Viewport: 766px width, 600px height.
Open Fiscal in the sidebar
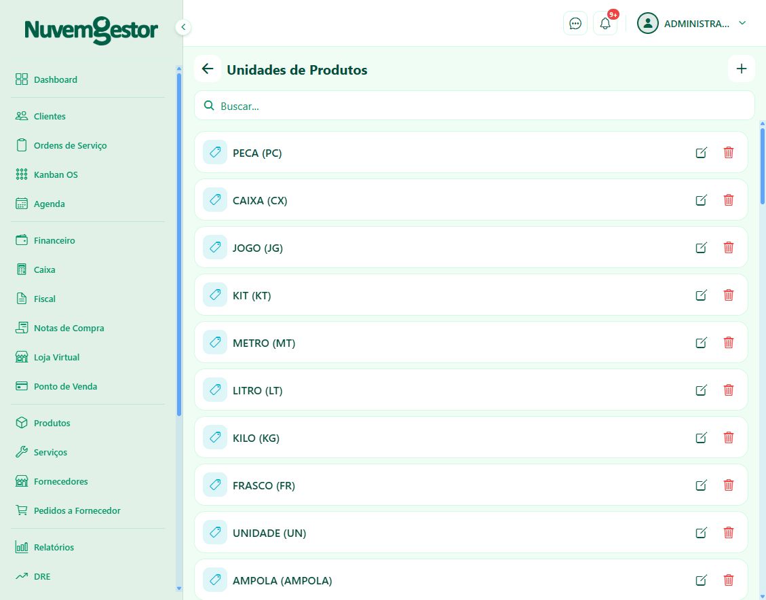tap(88, 299)
